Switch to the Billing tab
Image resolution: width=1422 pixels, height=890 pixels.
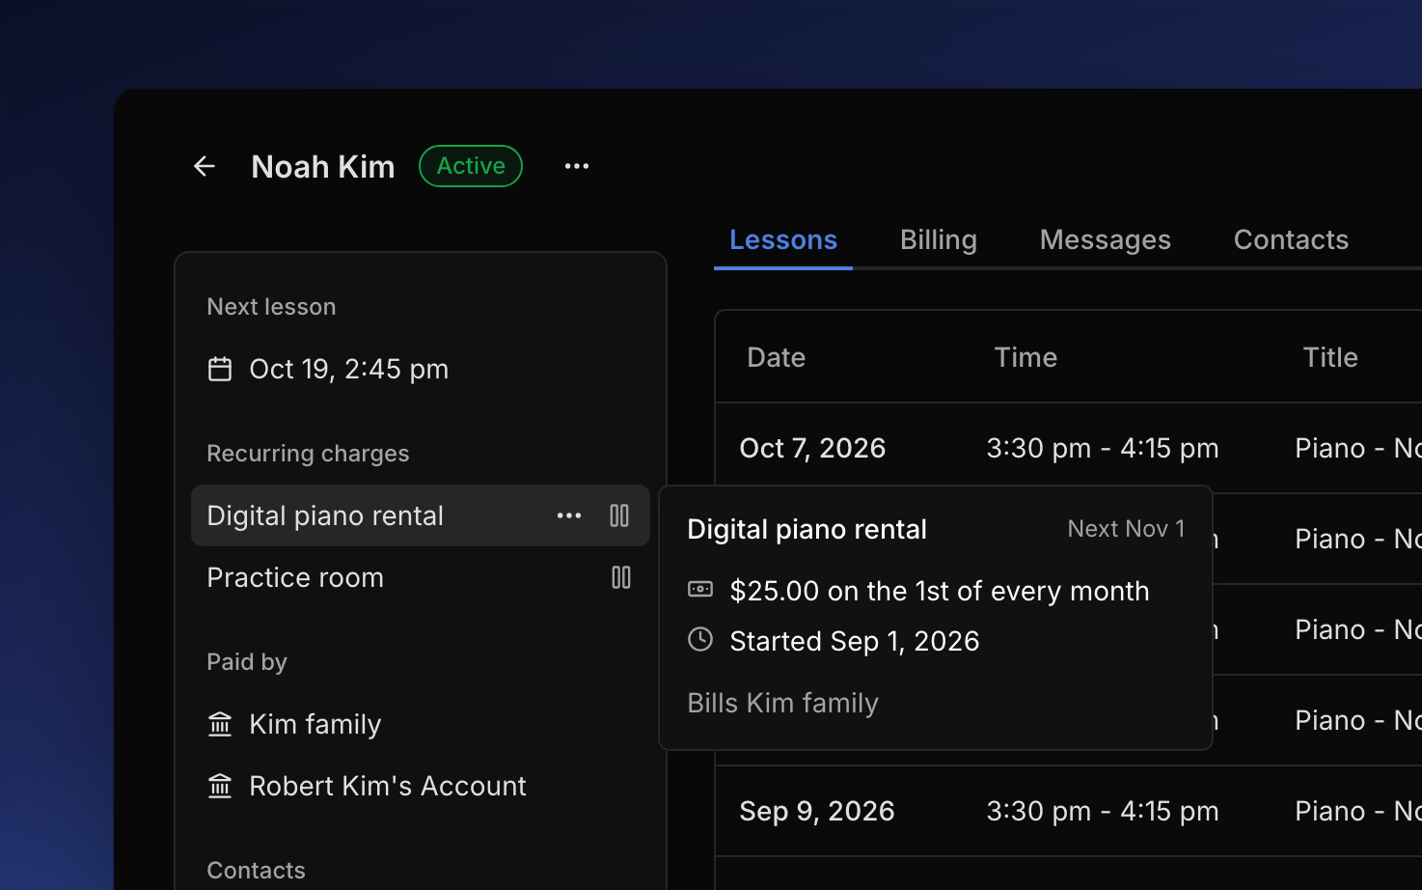click(939, 239)
